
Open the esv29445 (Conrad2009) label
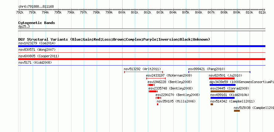click(x=230, y=88)
